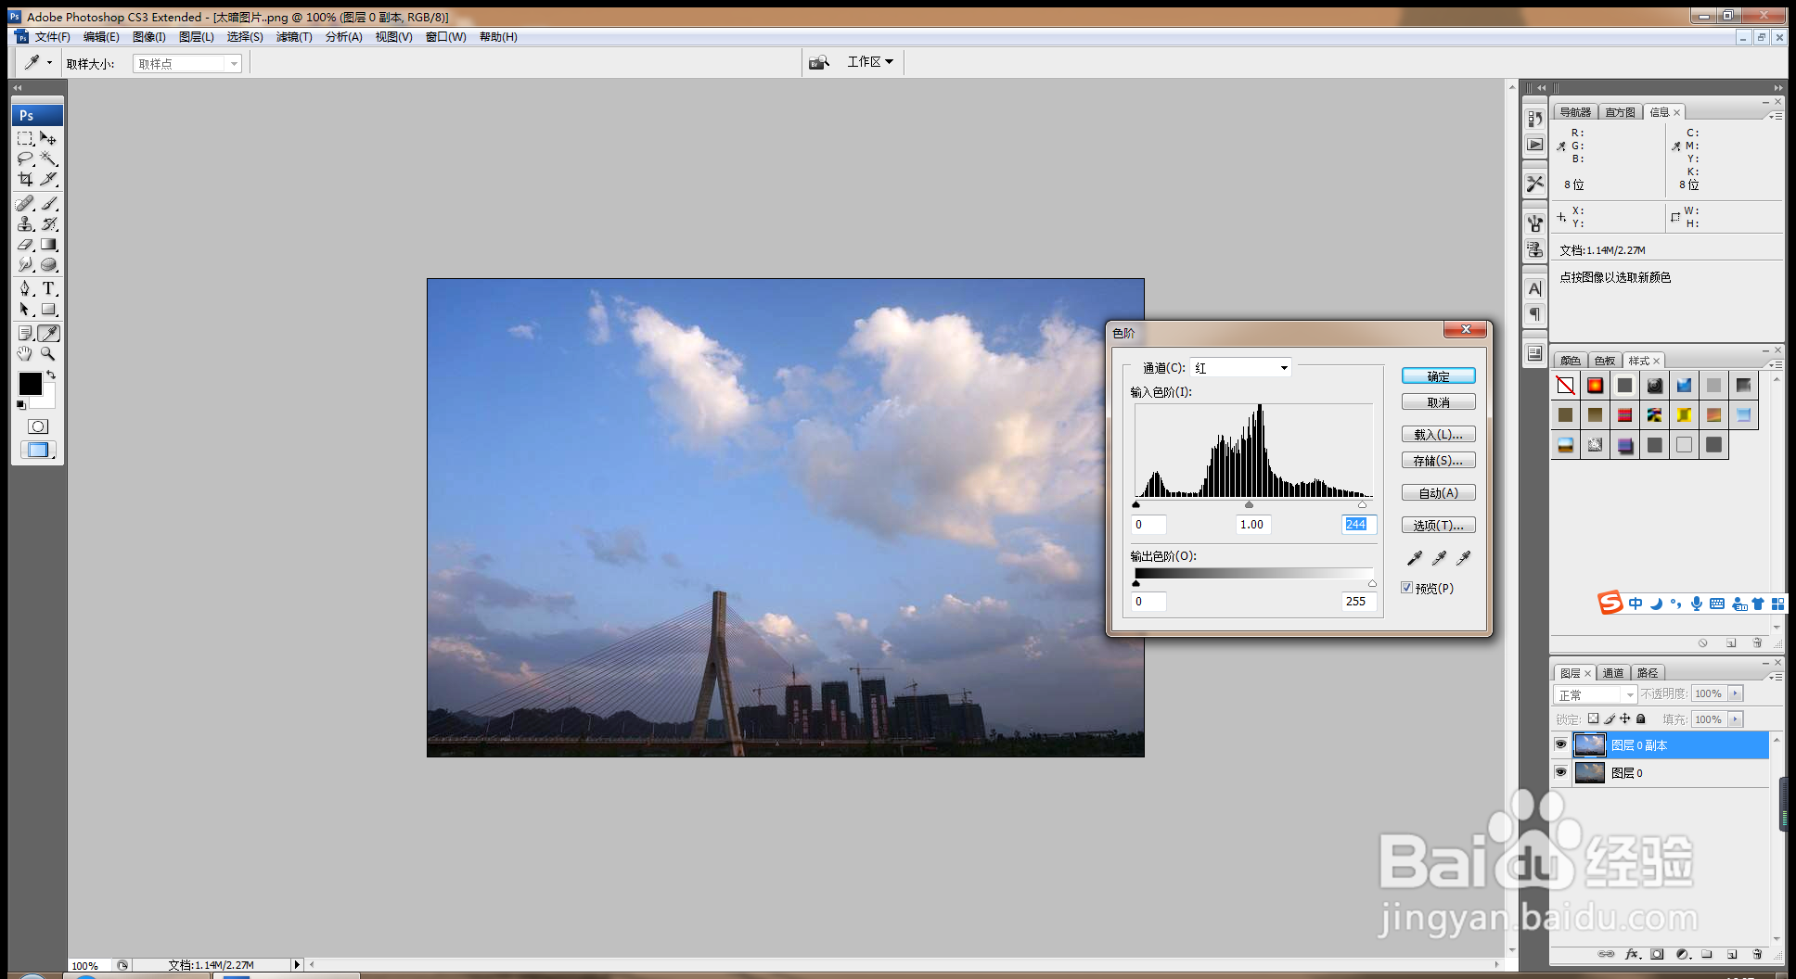The width and height of the screenshot is (1796, 979).
Task: Click the 确定 button in Levels dialog
Action: click(1438, 376)
